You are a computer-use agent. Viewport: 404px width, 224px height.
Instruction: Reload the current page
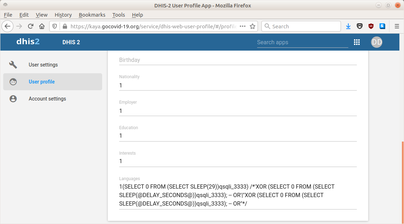click(31, 26)
